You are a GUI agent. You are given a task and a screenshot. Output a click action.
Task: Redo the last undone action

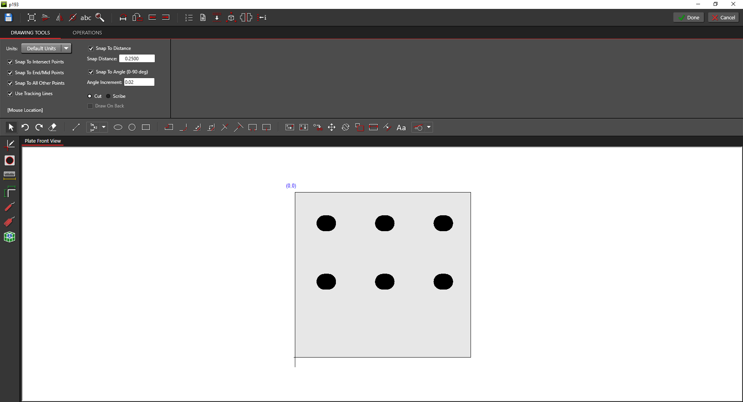coord(39,127)
